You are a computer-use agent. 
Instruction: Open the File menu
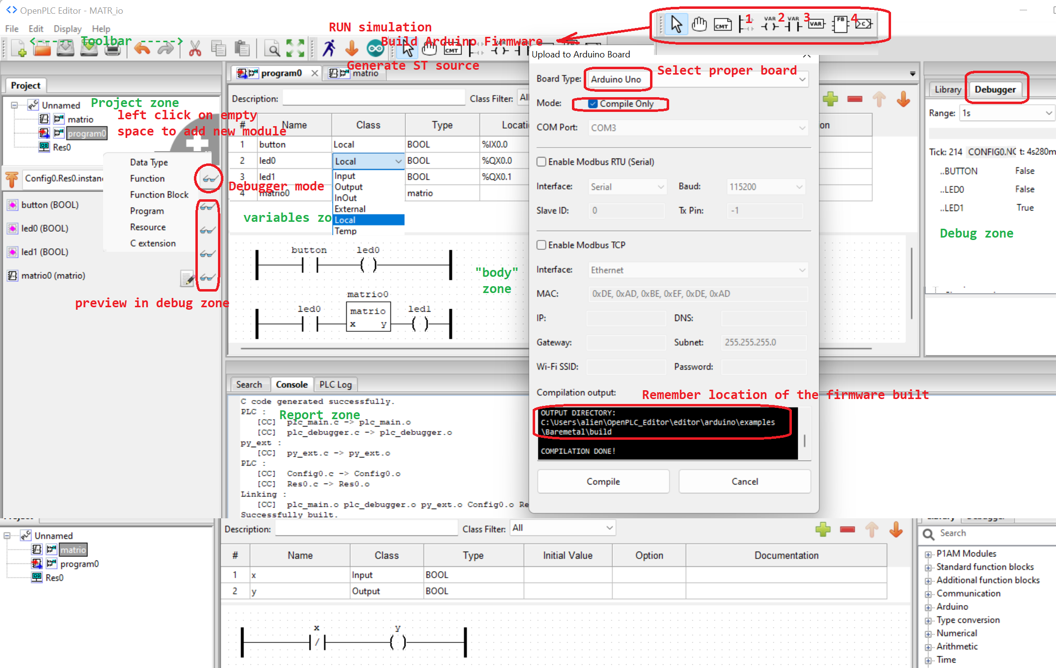[x=12, y=28]
